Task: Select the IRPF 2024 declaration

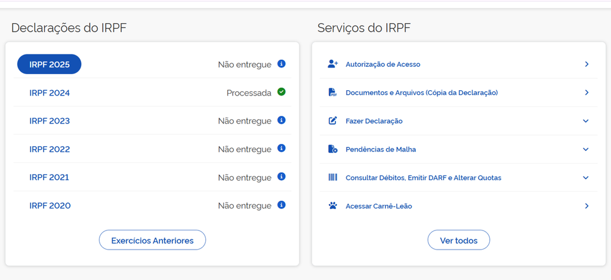Action: pos(50,93)
